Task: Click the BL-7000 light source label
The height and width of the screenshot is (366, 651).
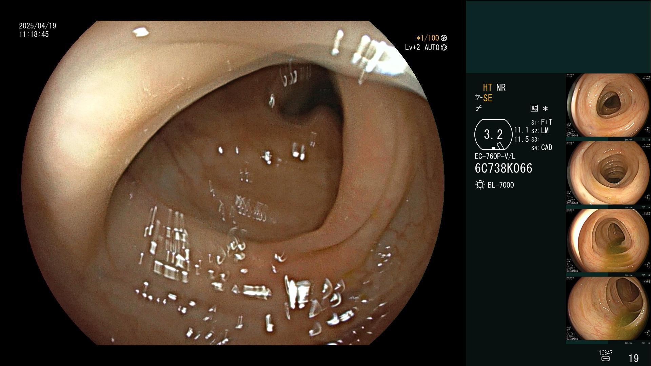Action: coord(501,185)
